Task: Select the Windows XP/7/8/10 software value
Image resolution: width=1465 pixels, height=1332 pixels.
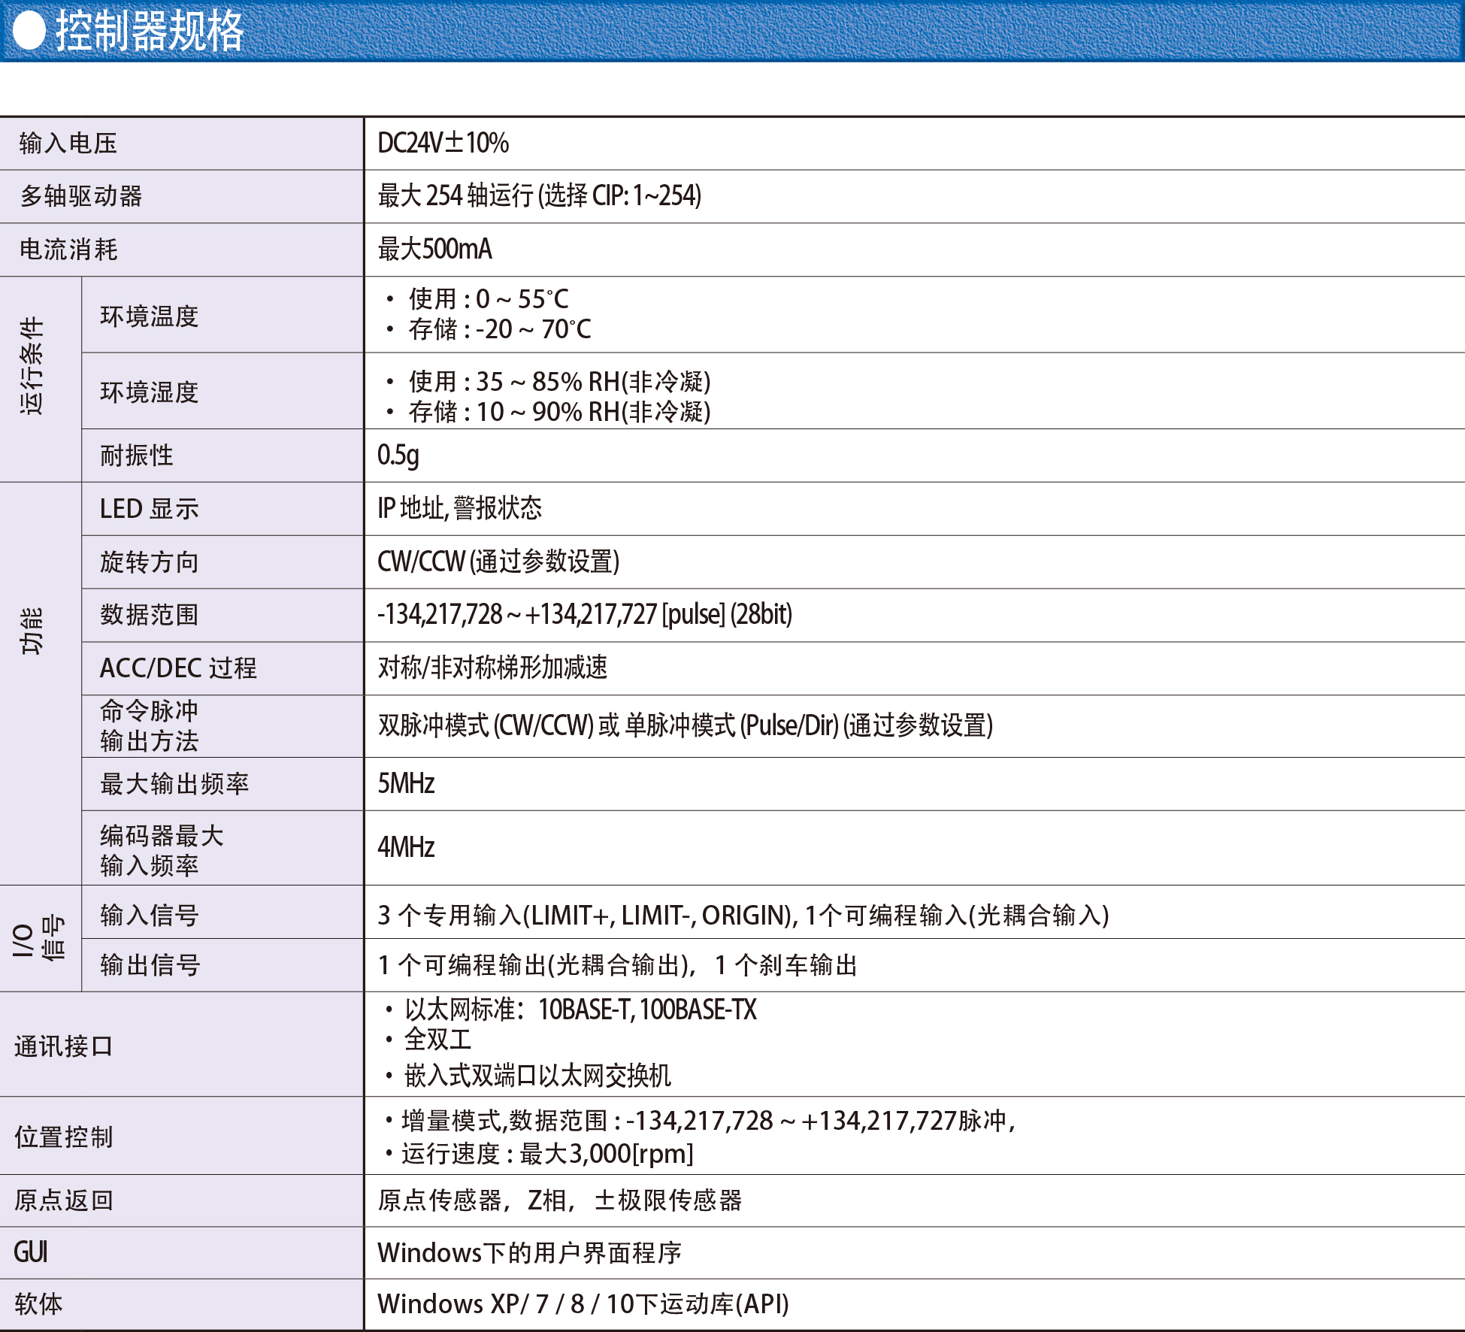Action: tap(583, 1303)
